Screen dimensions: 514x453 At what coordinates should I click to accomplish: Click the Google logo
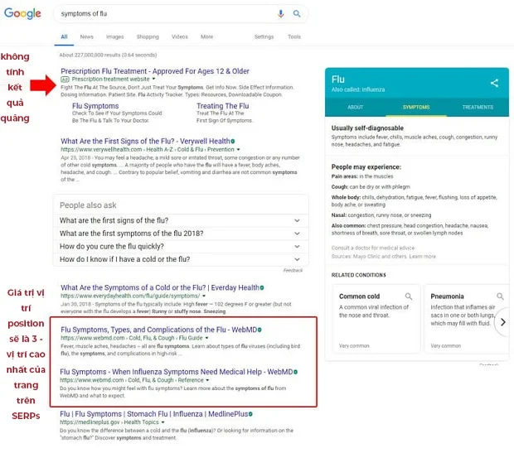[22, 13]
